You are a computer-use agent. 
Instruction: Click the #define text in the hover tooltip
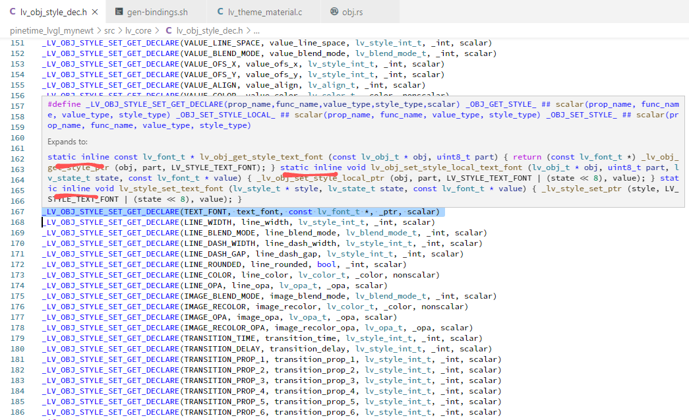coord(64,105)
